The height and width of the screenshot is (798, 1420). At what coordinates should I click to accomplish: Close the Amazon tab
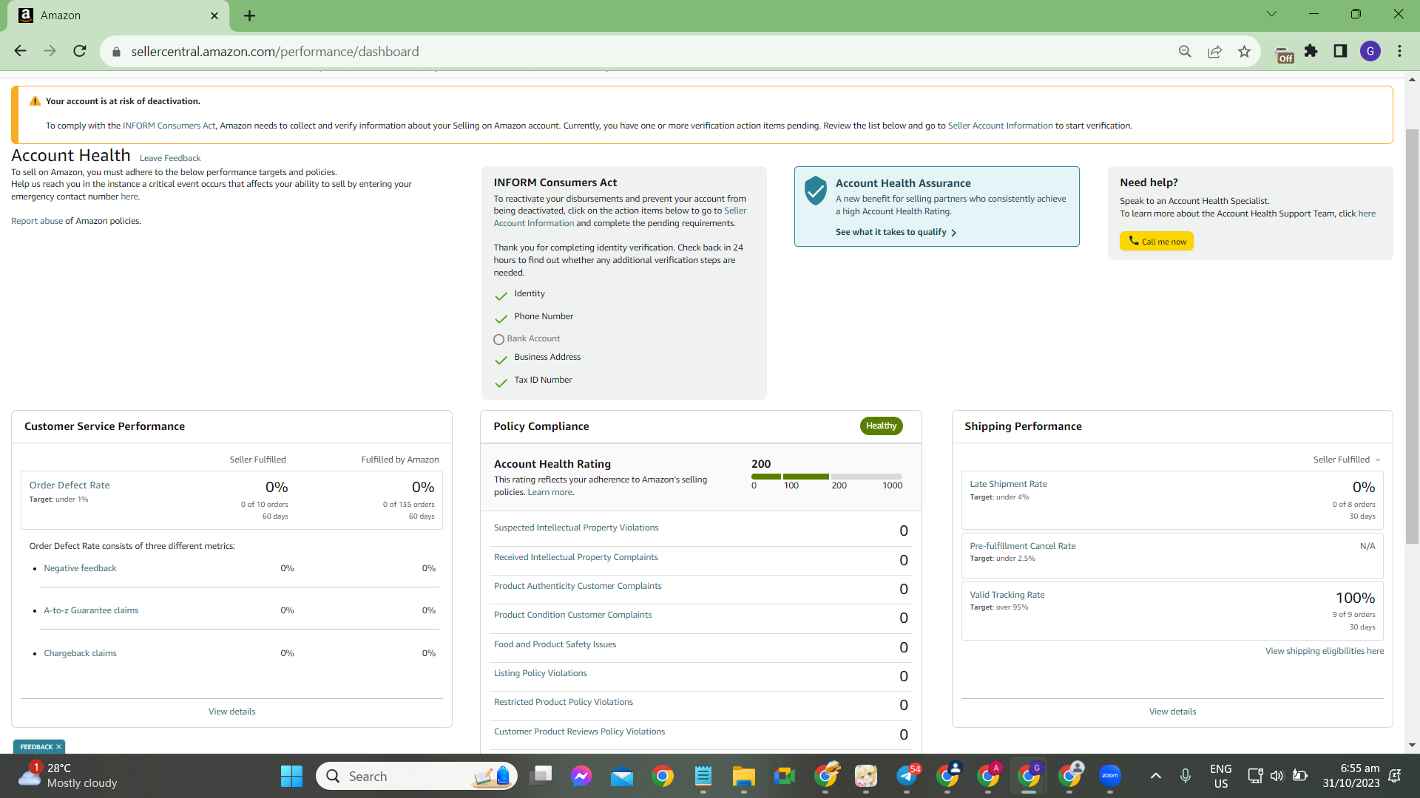[214, 16]
